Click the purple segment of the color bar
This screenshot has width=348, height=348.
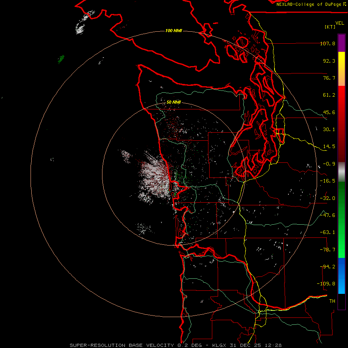coord(341,43)
